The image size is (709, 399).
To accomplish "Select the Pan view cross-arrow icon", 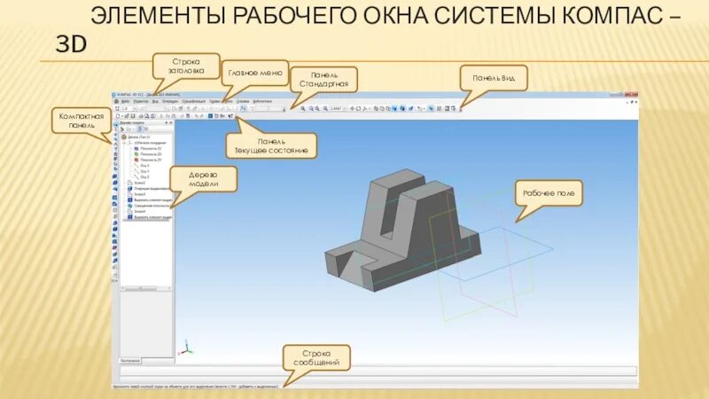I will (x=352, y=108).
